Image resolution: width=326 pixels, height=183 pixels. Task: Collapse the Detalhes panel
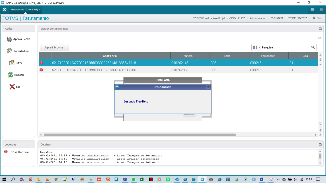pyautogui.click(x=320, y=144)
